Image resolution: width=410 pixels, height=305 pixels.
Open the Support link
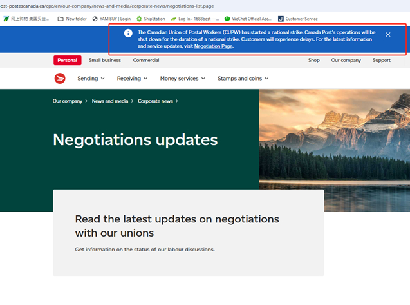[382, 60]
